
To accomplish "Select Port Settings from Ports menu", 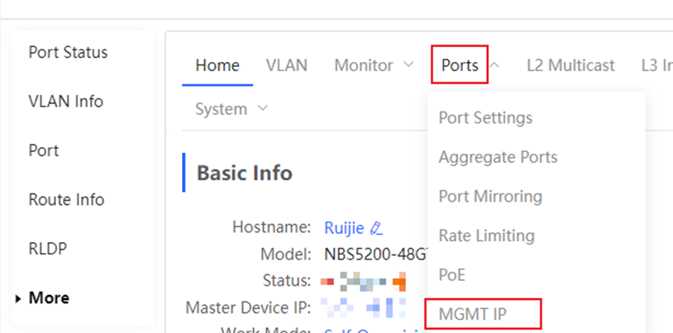I will click(x=485, y=117).
